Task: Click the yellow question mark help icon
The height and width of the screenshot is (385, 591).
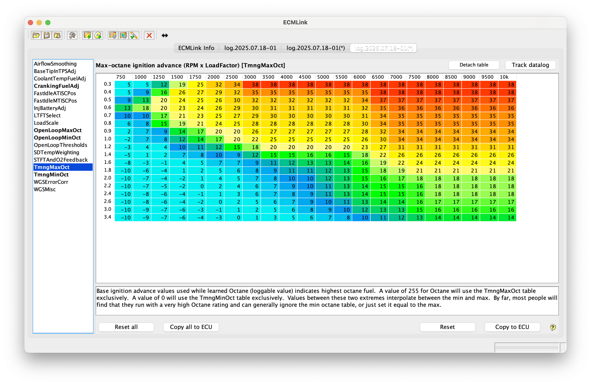Action: tap(553, 327)
